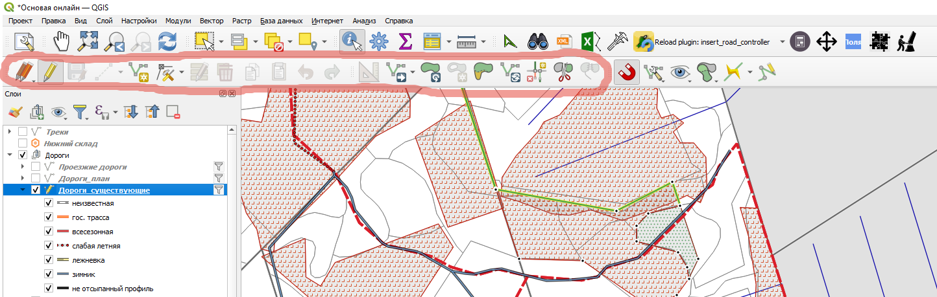937x297 pixels.
Task: Collapse the Дороги layer group
Action: point(10,155)
